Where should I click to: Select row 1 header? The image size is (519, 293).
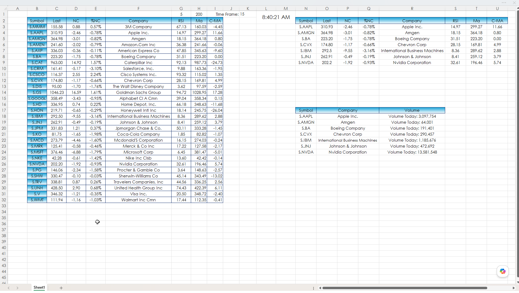point(4,14)
